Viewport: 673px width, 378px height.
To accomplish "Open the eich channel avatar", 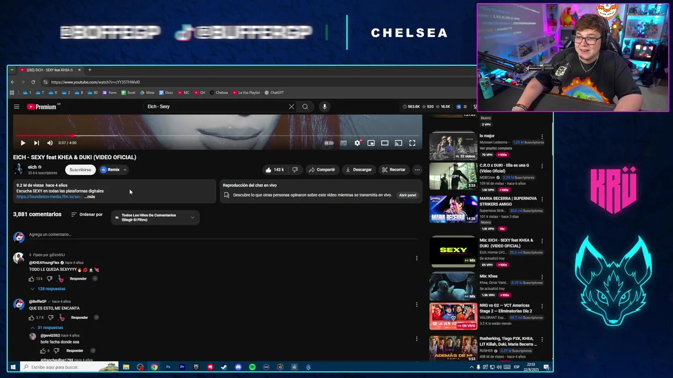I will [19, 169].
